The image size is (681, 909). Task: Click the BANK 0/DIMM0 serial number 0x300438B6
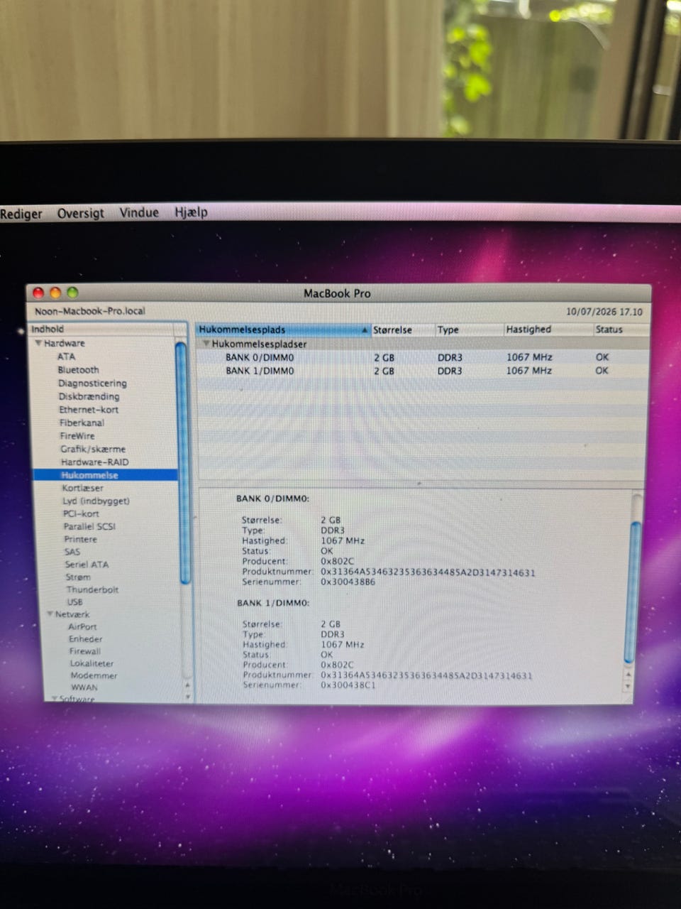[x=348, y=582]
